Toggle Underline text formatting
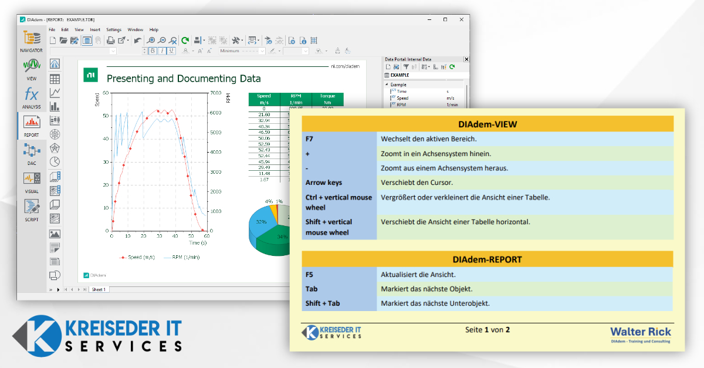 point(171,51)
